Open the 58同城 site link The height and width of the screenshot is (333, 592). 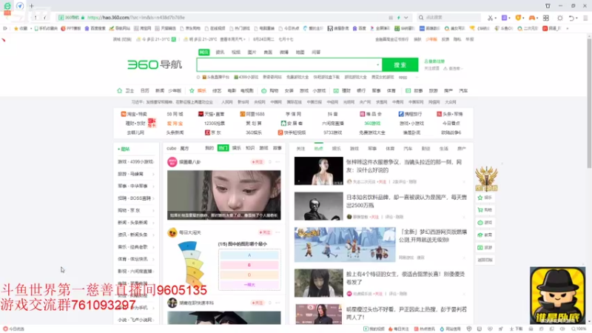(x=175, y=114)
